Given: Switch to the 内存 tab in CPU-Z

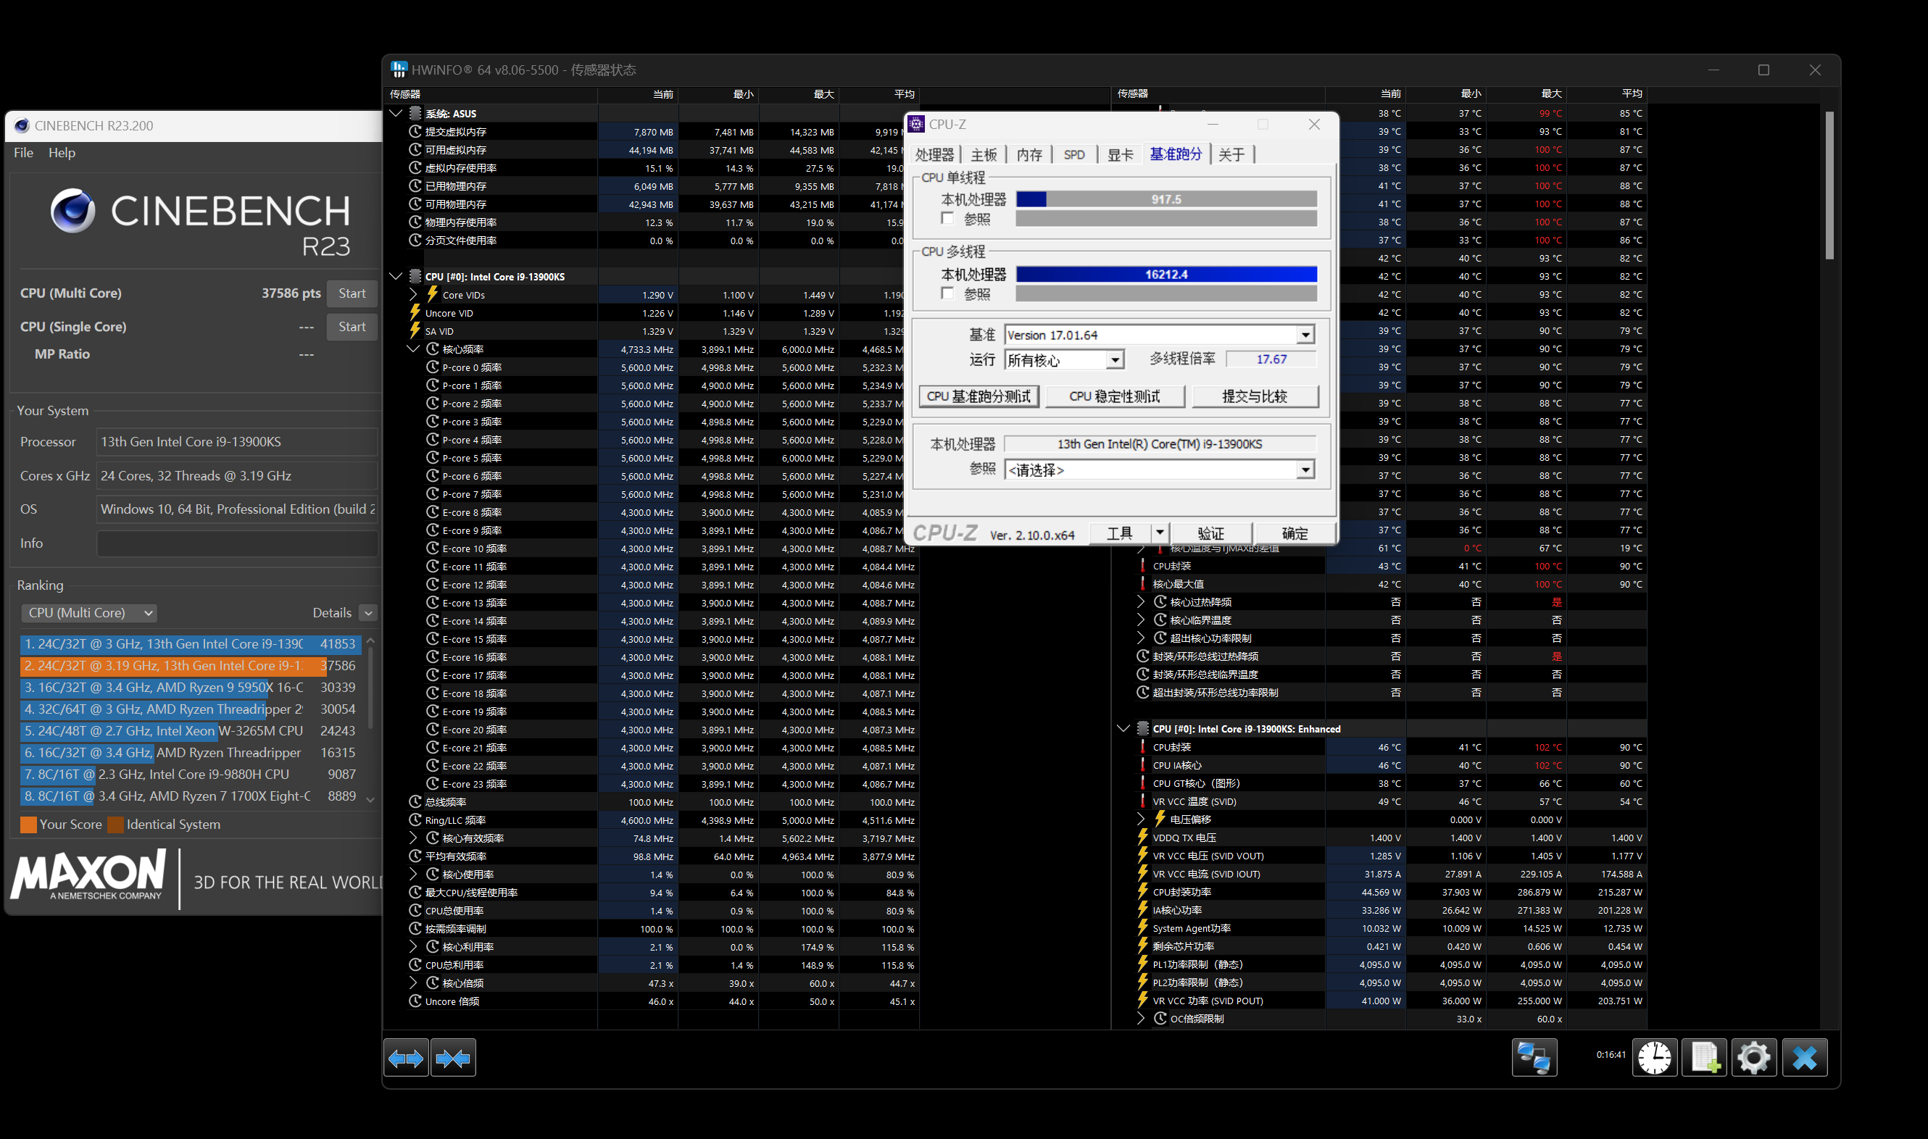Looking at the screenshot, I should (x=1030, y=155).
